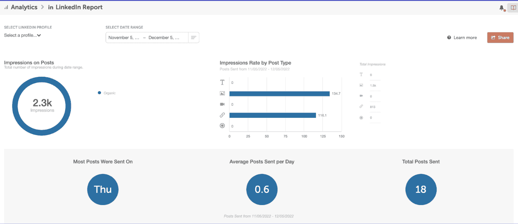The width and height of the screenshot is (518, 224).
Task: Click the Share button
Action: (500, 37)
